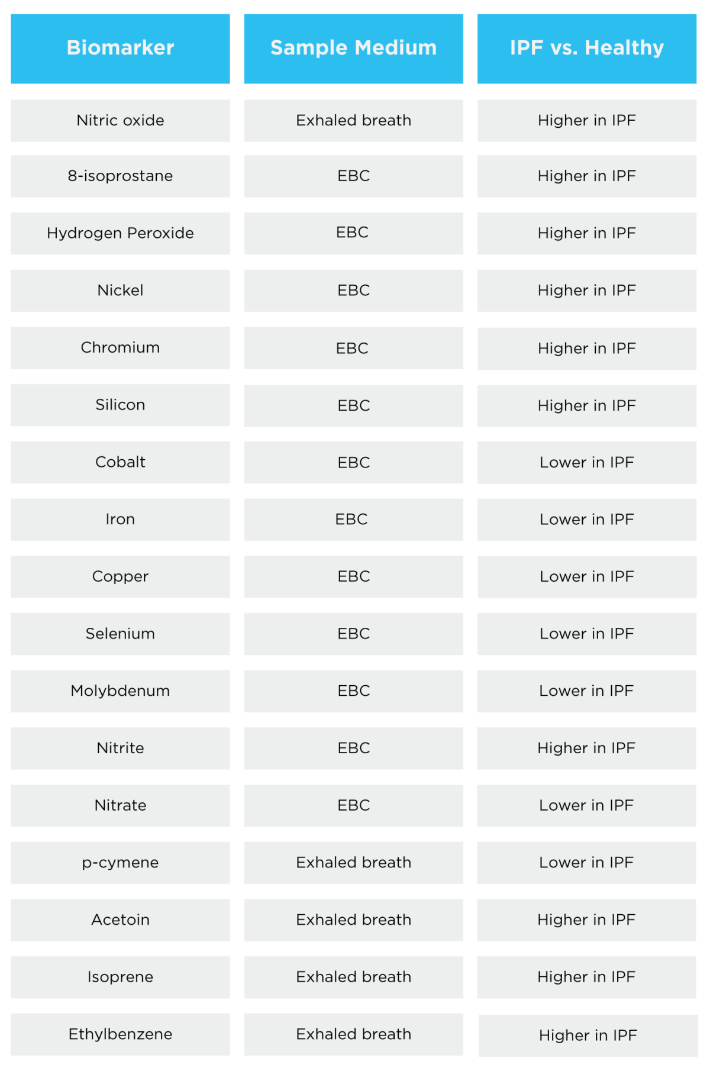The height and width of the screenshot is (1071, 710).
Task: Click the Biomarker column header
Action: (120, 48)
